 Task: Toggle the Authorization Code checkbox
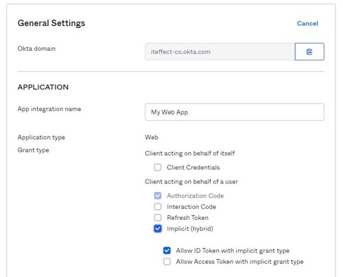click(158, 195)
